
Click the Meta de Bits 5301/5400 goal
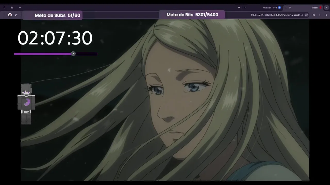click(192, 15)
